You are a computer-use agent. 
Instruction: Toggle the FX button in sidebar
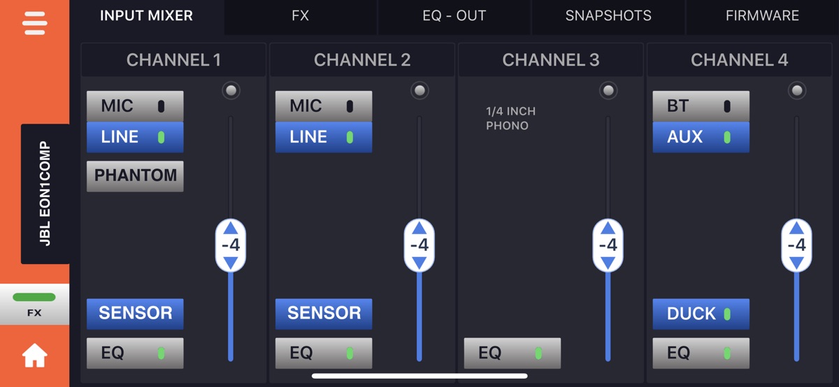click(34, 305)
